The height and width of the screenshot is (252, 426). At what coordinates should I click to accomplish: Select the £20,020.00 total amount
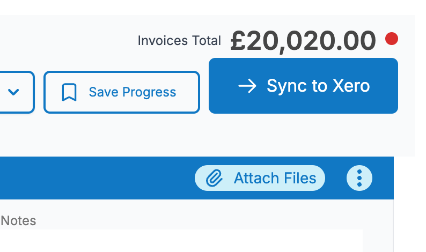tap(303, 41)
